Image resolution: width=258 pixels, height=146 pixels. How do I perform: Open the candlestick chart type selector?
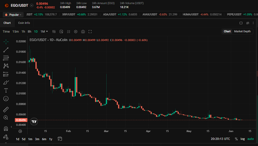tap(54, 31)
